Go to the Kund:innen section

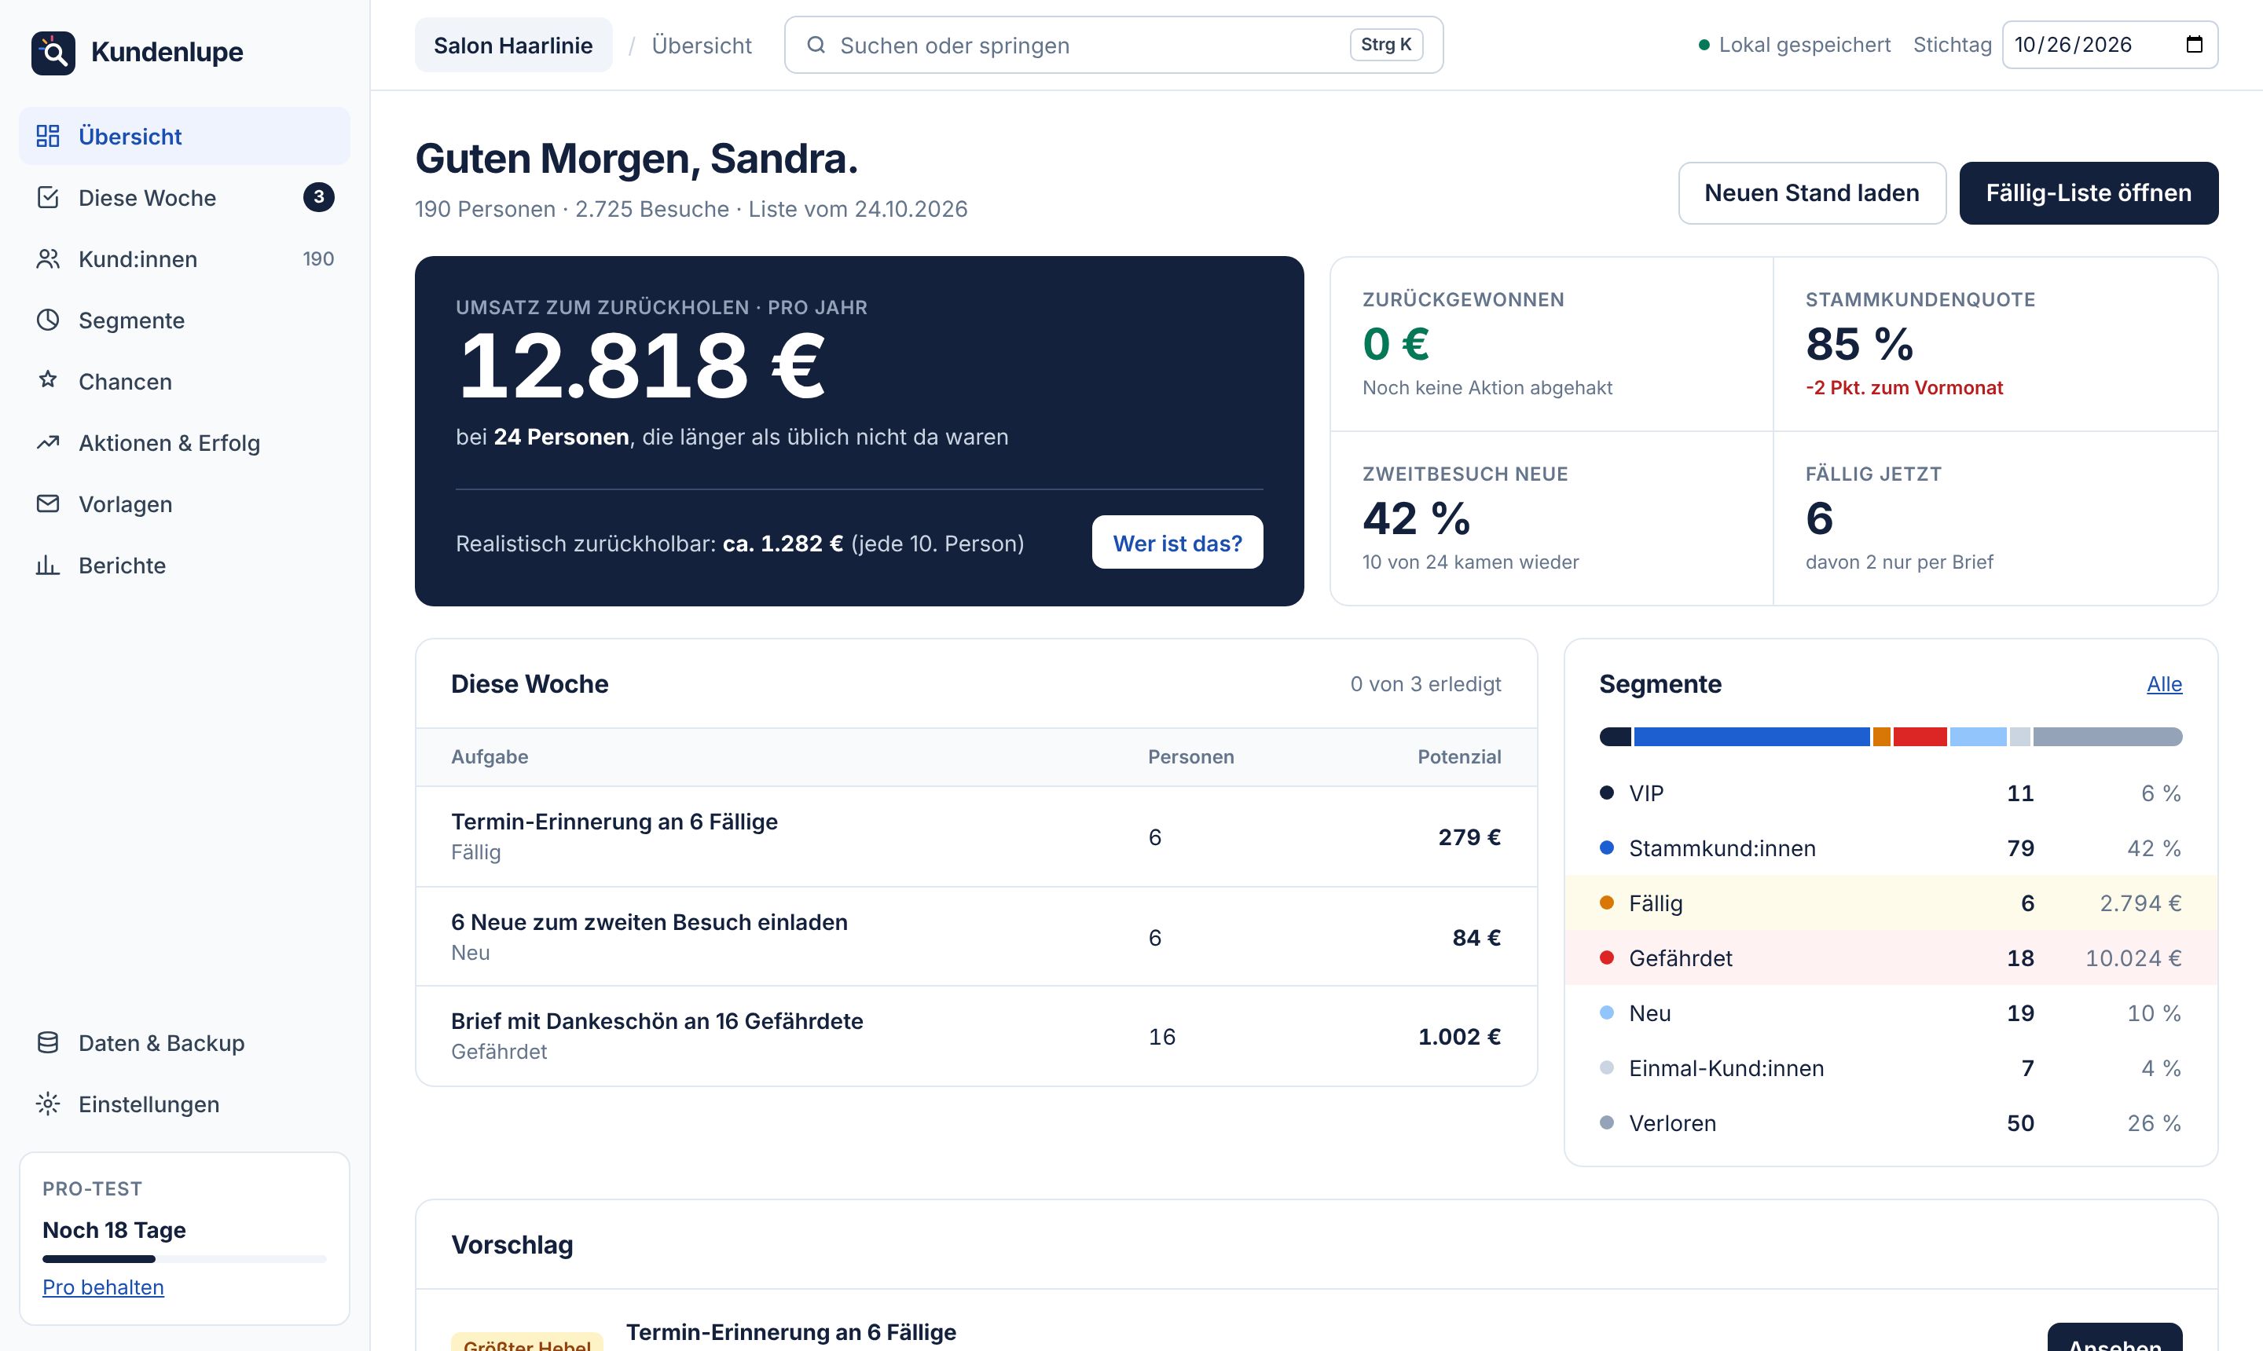coord(185,258)
